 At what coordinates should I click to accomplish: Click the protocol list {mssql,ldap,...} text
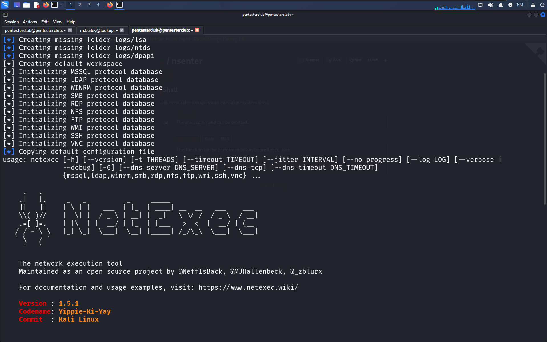(155, 176)
